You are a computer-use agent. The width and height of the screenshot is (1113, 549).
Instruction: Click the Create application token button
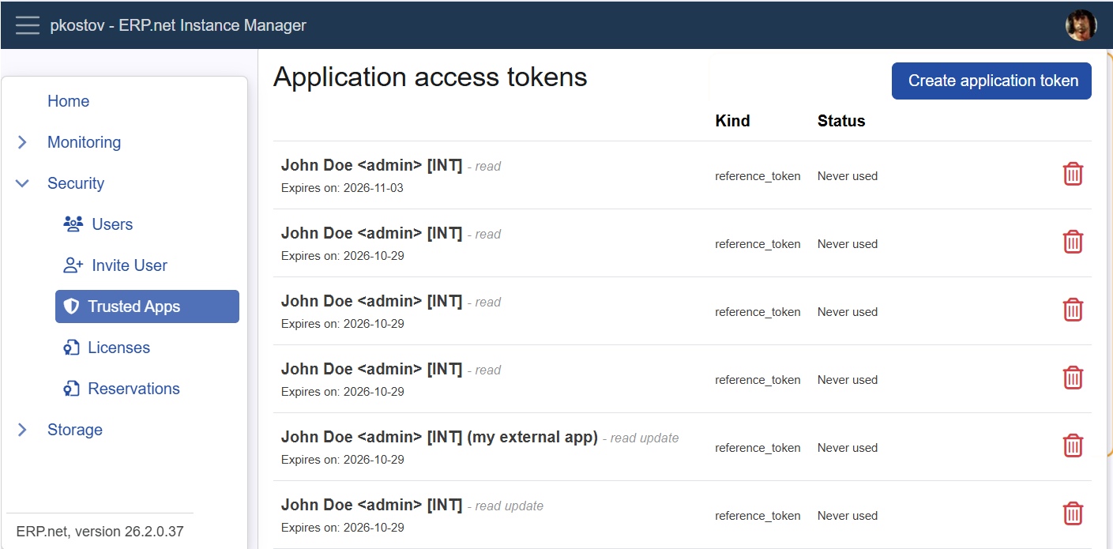(x=991, y=81)
